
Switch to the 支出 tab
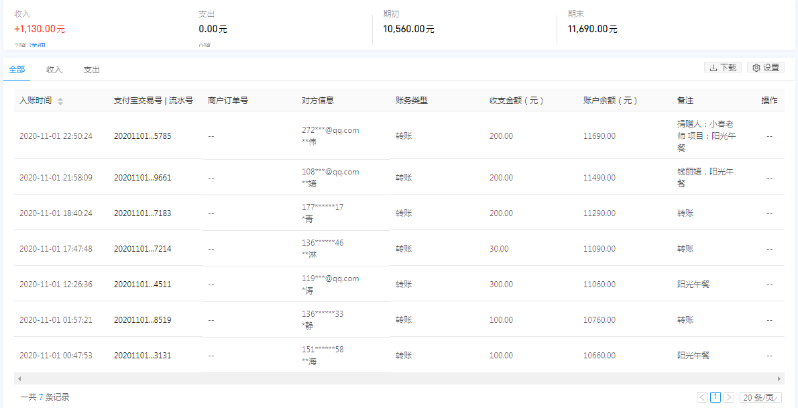(91, 69)
